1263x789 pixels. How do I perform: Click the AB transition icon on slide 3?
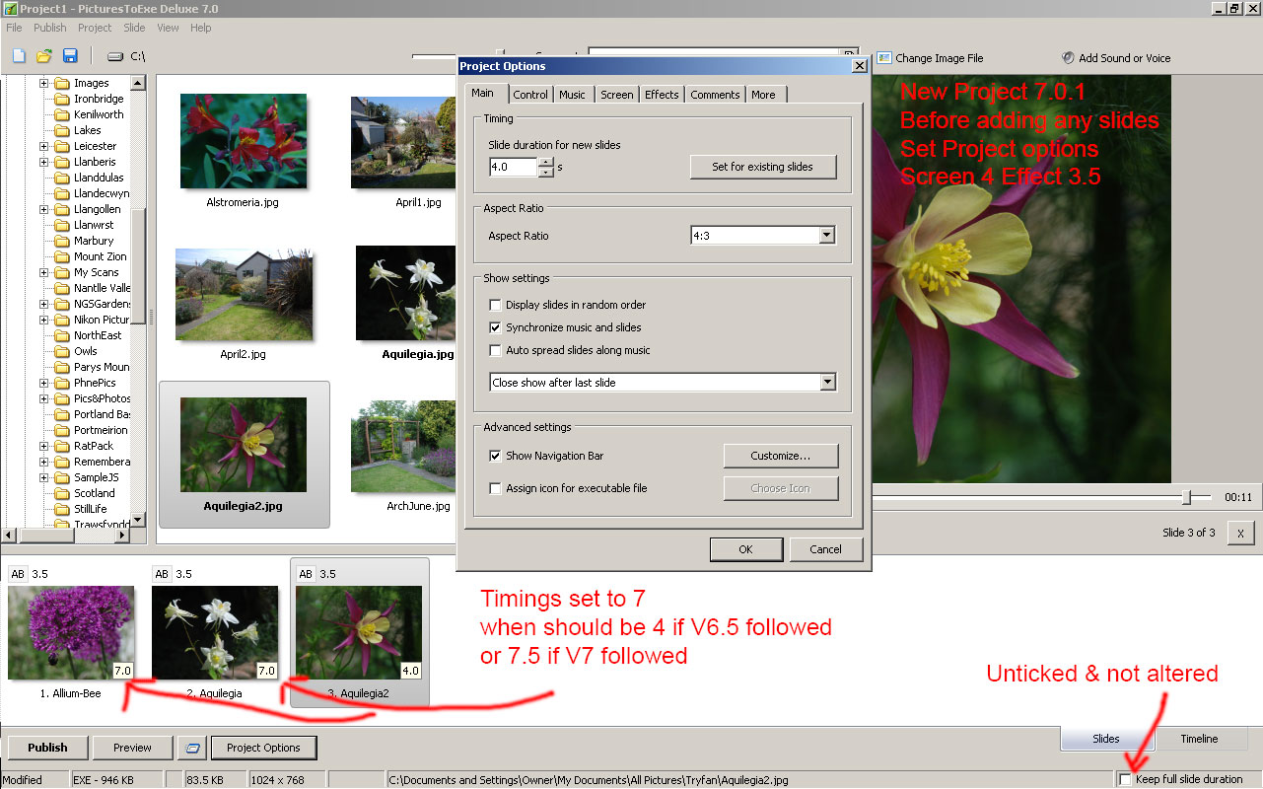pyautogui.click(x=306, y=574)
